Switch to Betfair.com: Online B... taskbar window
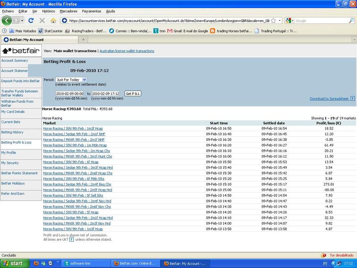The width and height of the screenshot is (357, 268). [136, 264]
